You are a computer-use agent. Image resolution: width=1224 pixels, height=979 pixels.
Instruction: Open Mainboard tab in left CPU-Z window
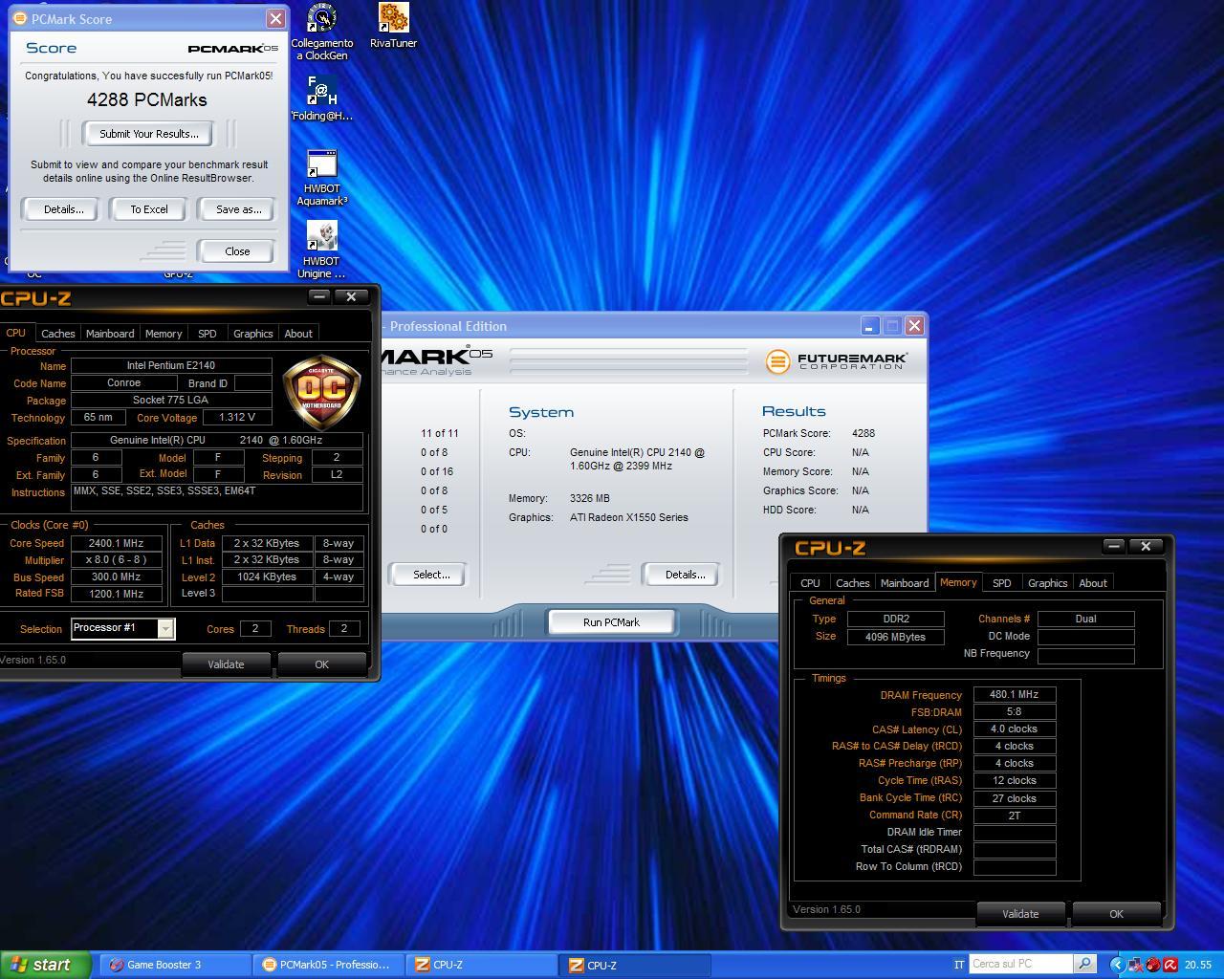pos(110,334)
